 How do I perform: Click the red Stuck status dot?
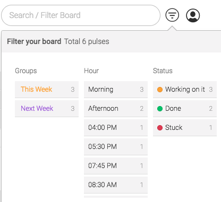(160, 128)
